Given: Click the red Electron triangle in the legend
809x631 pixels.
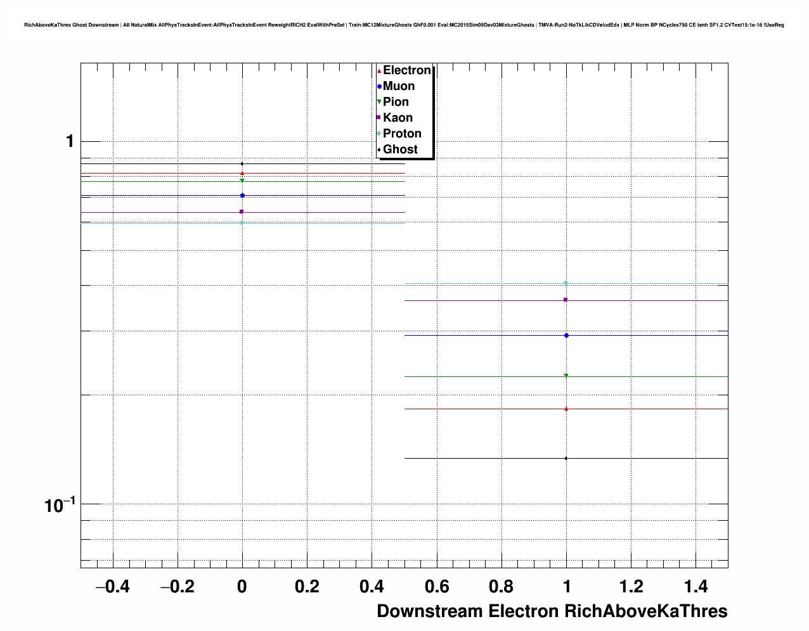Looking at the screenshot, I should click(x=379, y=70).
